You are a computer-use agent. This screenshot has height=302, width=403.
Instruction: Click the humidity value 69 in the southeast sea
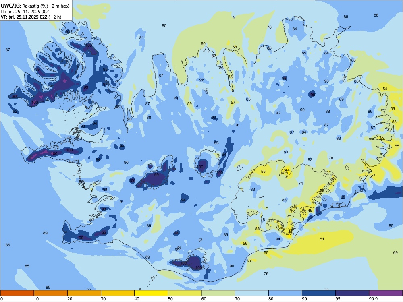point(395,253)
